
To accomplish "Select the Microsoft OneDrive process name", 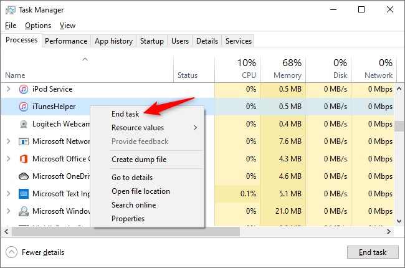I will coord(61,176).
